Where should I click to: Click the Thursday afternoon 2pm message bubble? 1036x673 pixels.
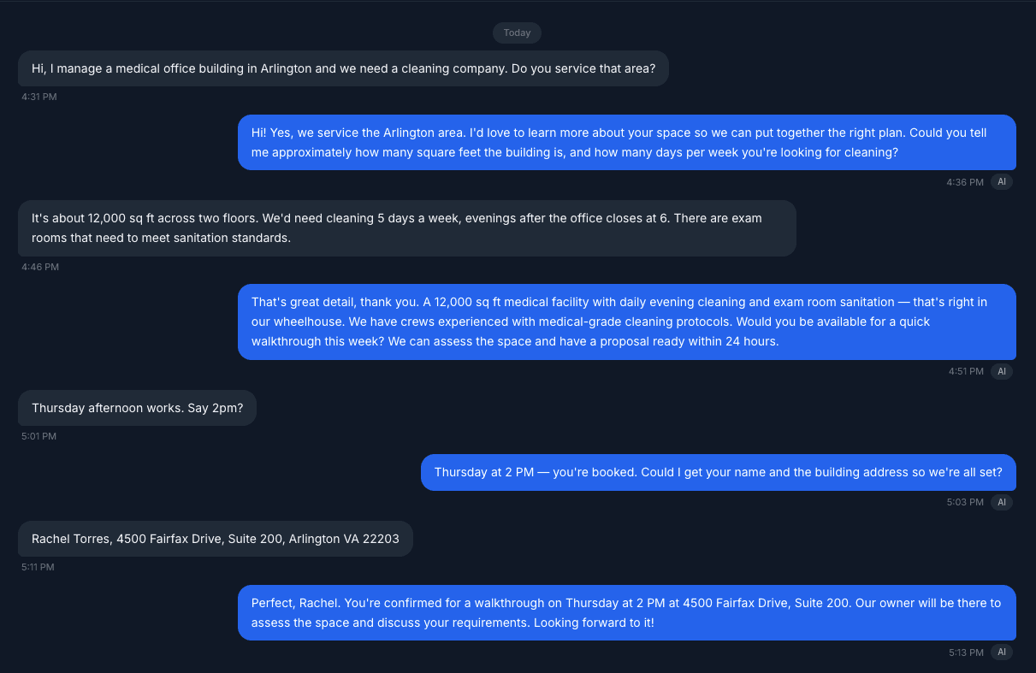tap(137, 408)
